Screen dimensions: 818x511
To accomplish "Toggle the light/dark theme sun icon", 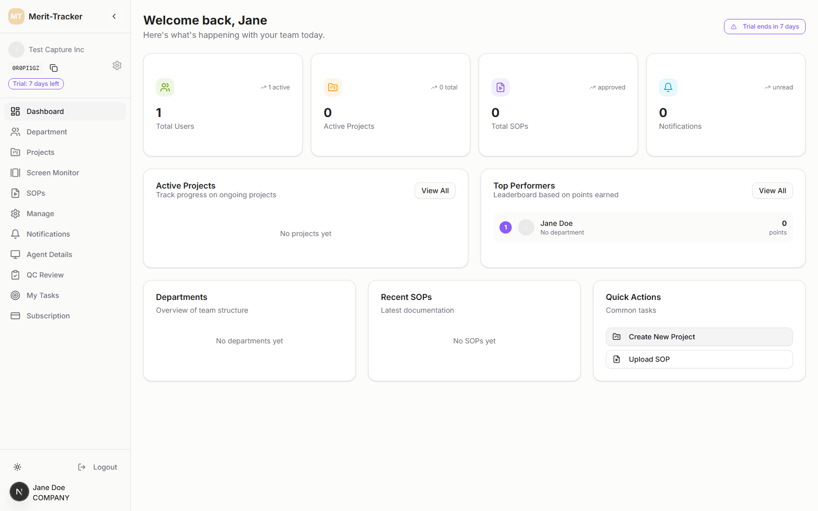I will pyautogui.click(x=17, y=467).
